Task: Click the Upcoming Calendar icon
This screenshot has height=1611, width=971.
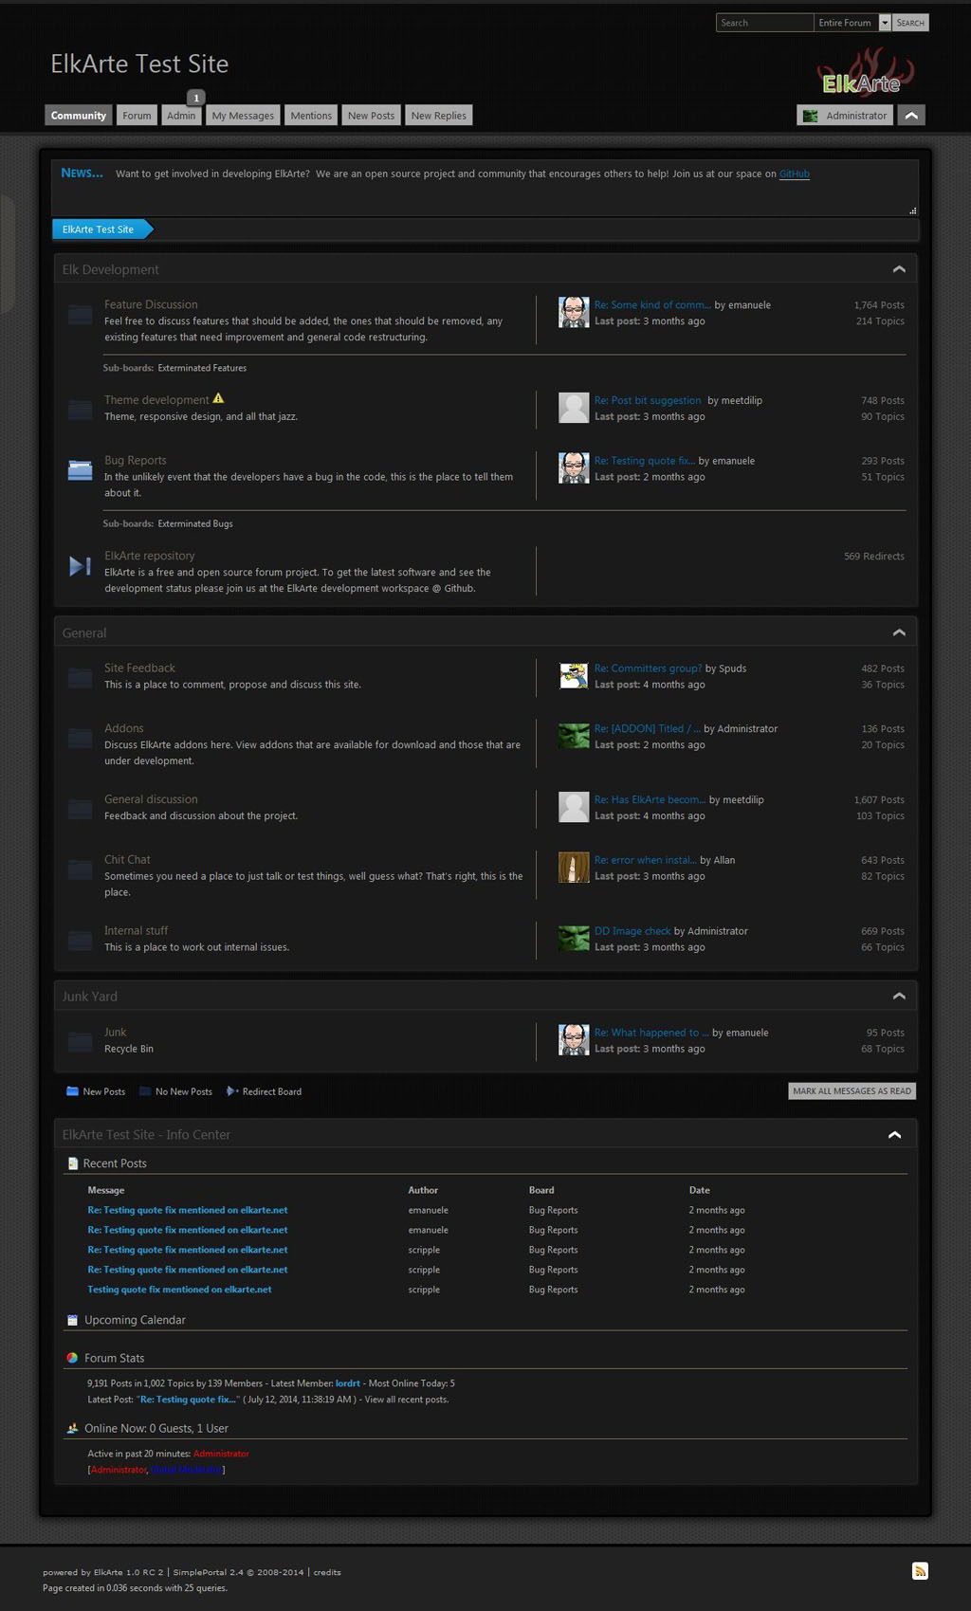Action: tap(72, 1320)
